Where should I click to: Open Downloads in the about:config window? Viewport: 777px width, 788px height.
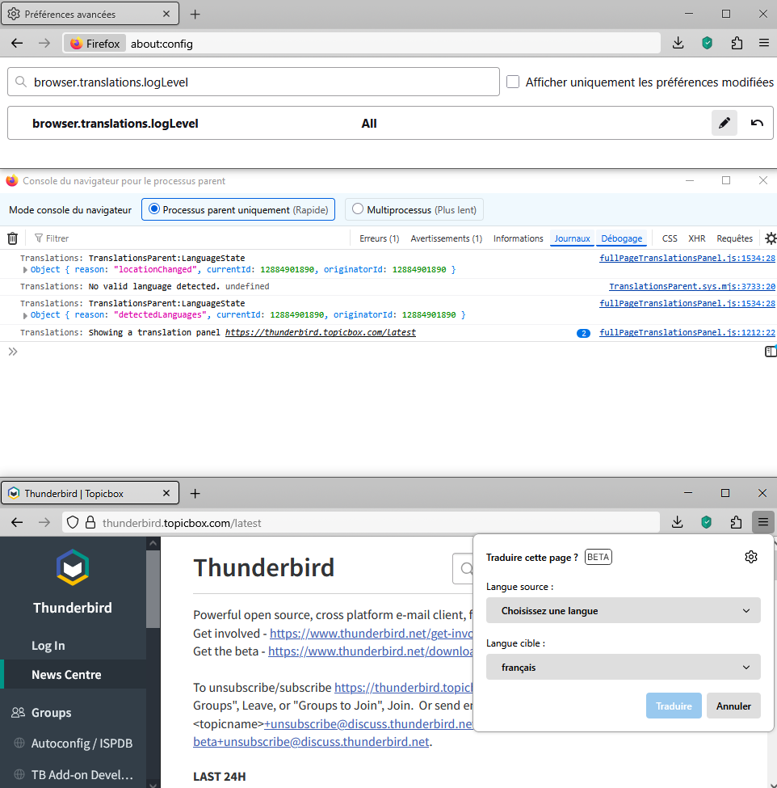[678, 43]
